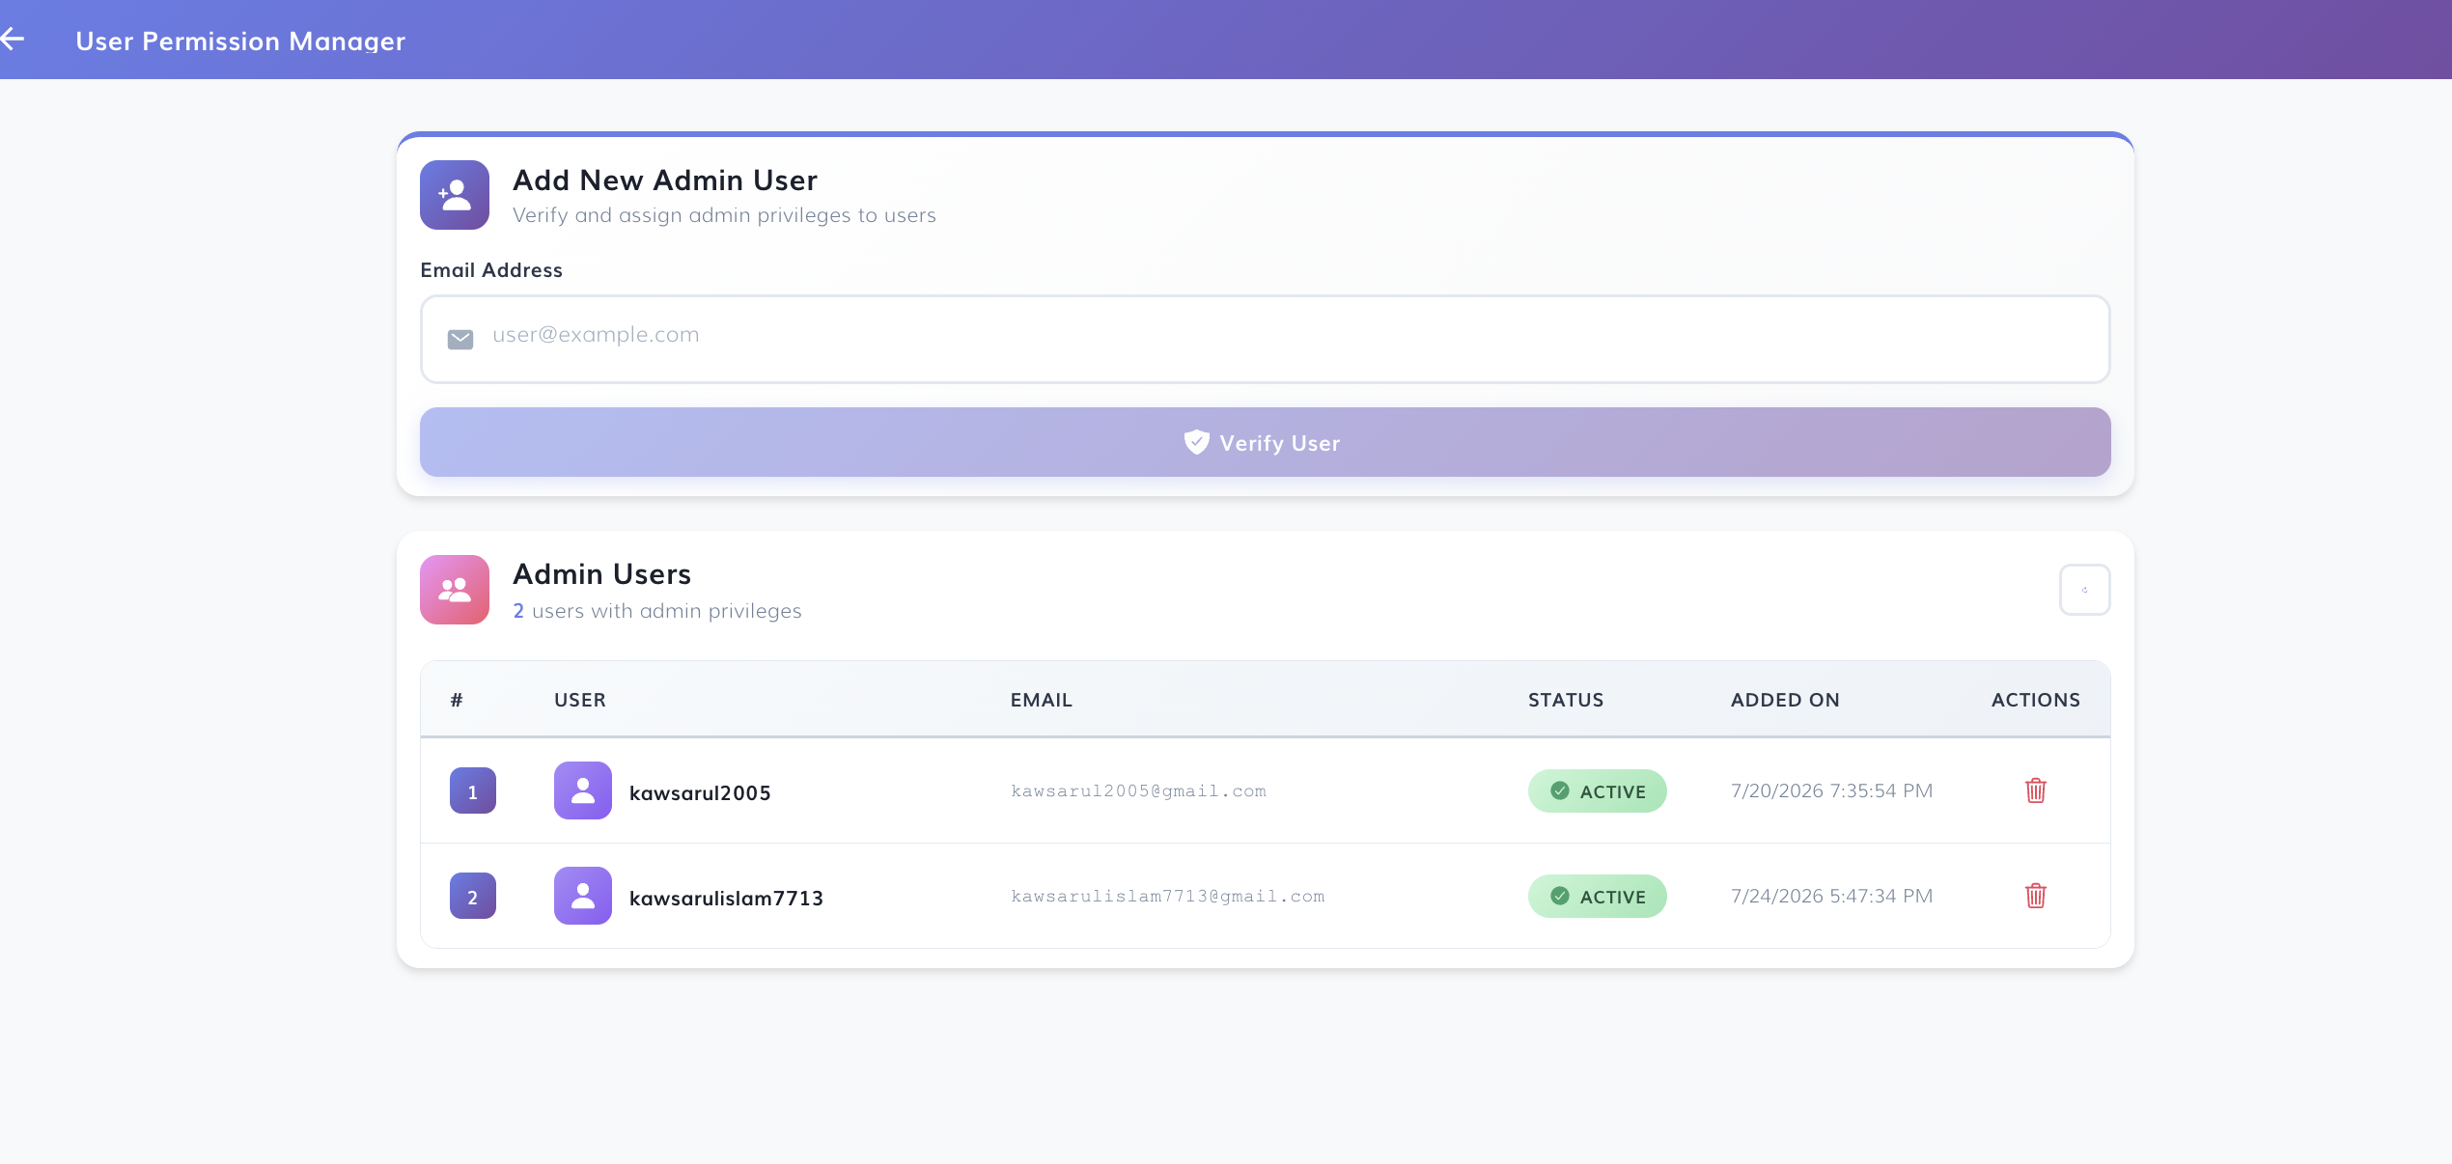Click the shield icon on Verify User
The height and width of the screenshot is (1164, 2452).
(x=1196, y=442)
